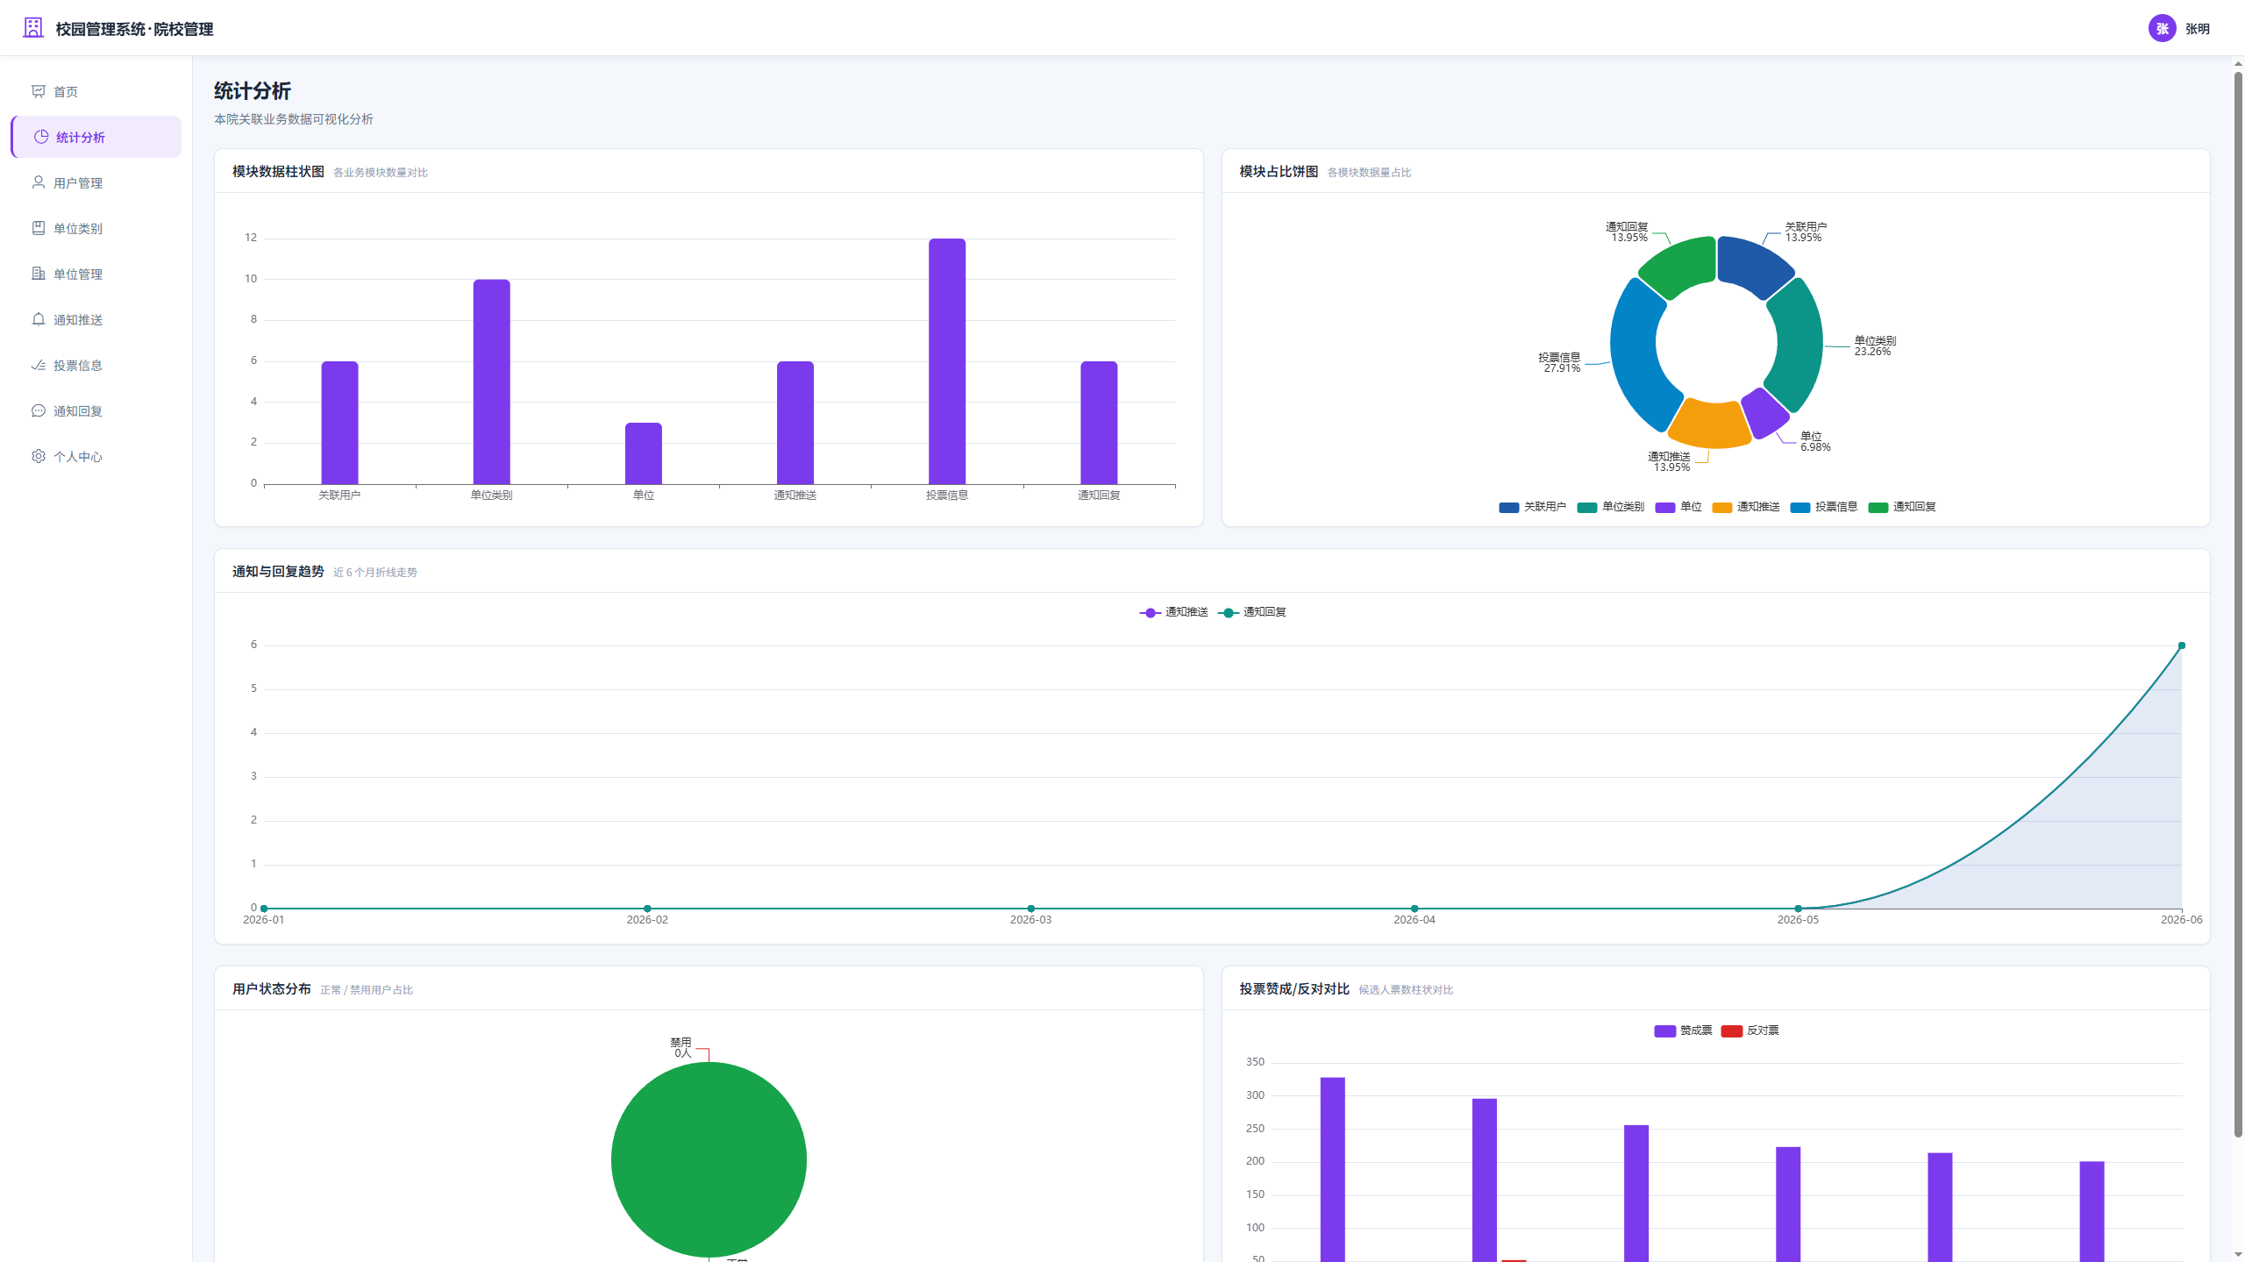
Task: Select the 统计分析 menu item
Action: 96,137
